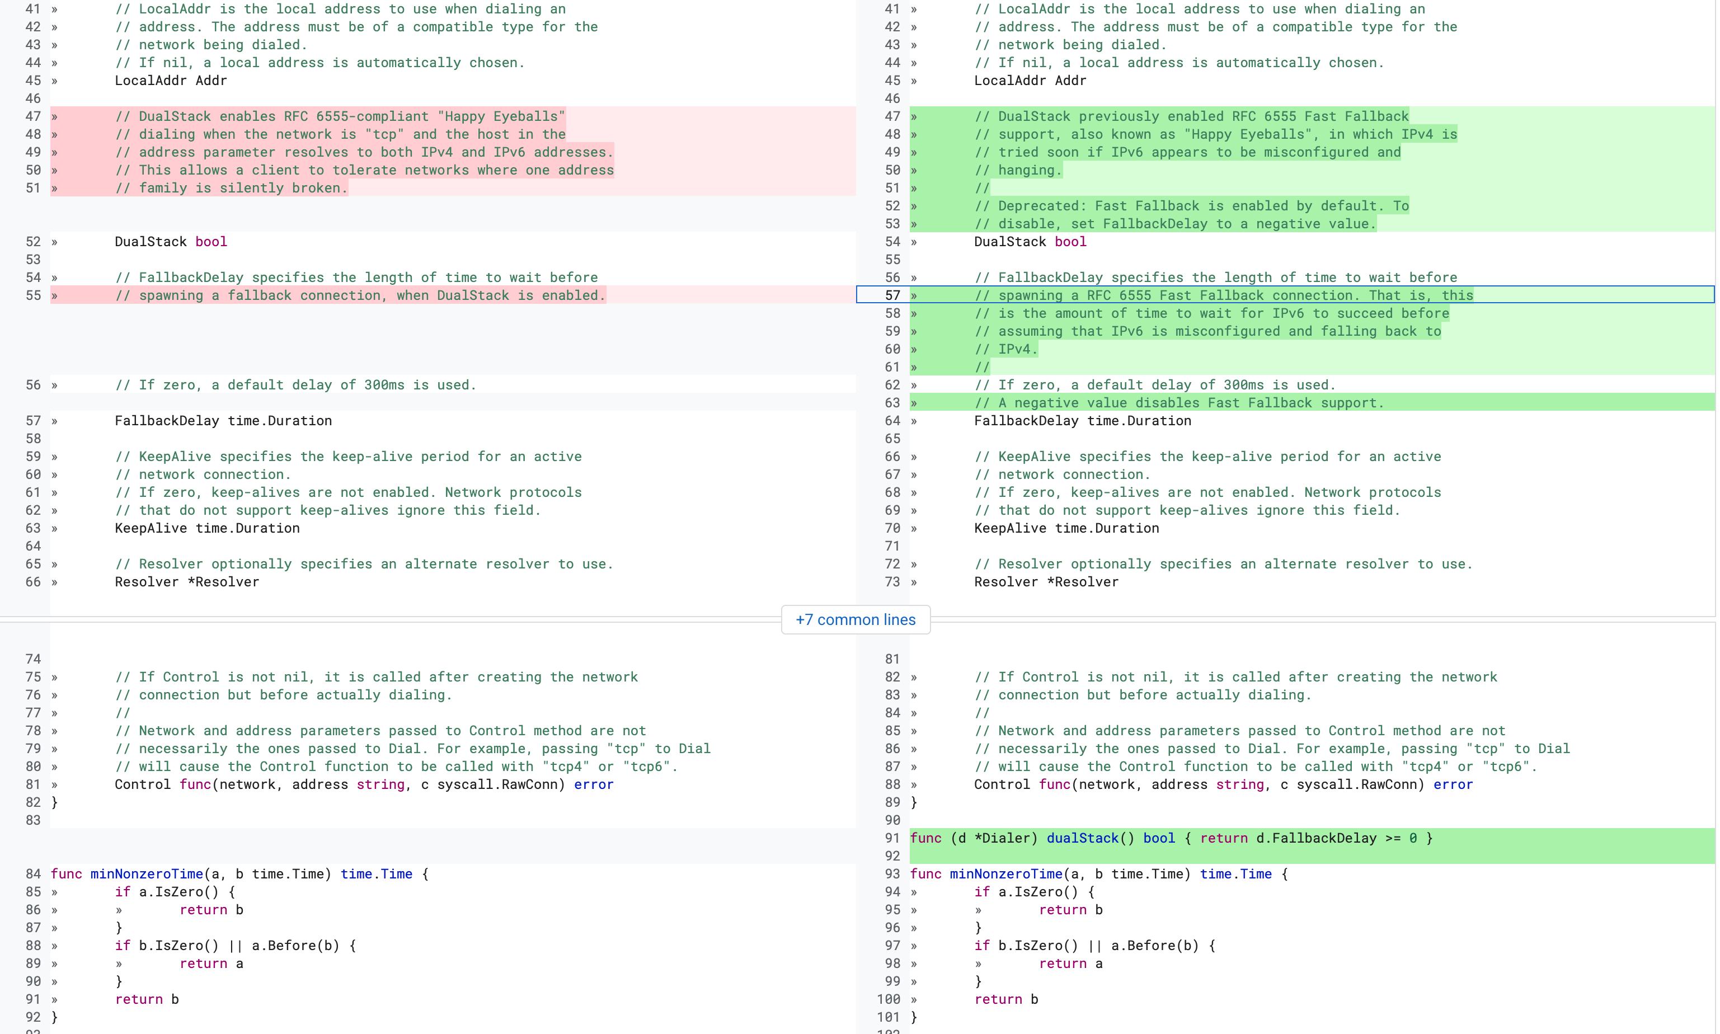Click right-side line number 57
Image resolution: width=1720 pixels, height=1034 pixels.
(892, 295)
